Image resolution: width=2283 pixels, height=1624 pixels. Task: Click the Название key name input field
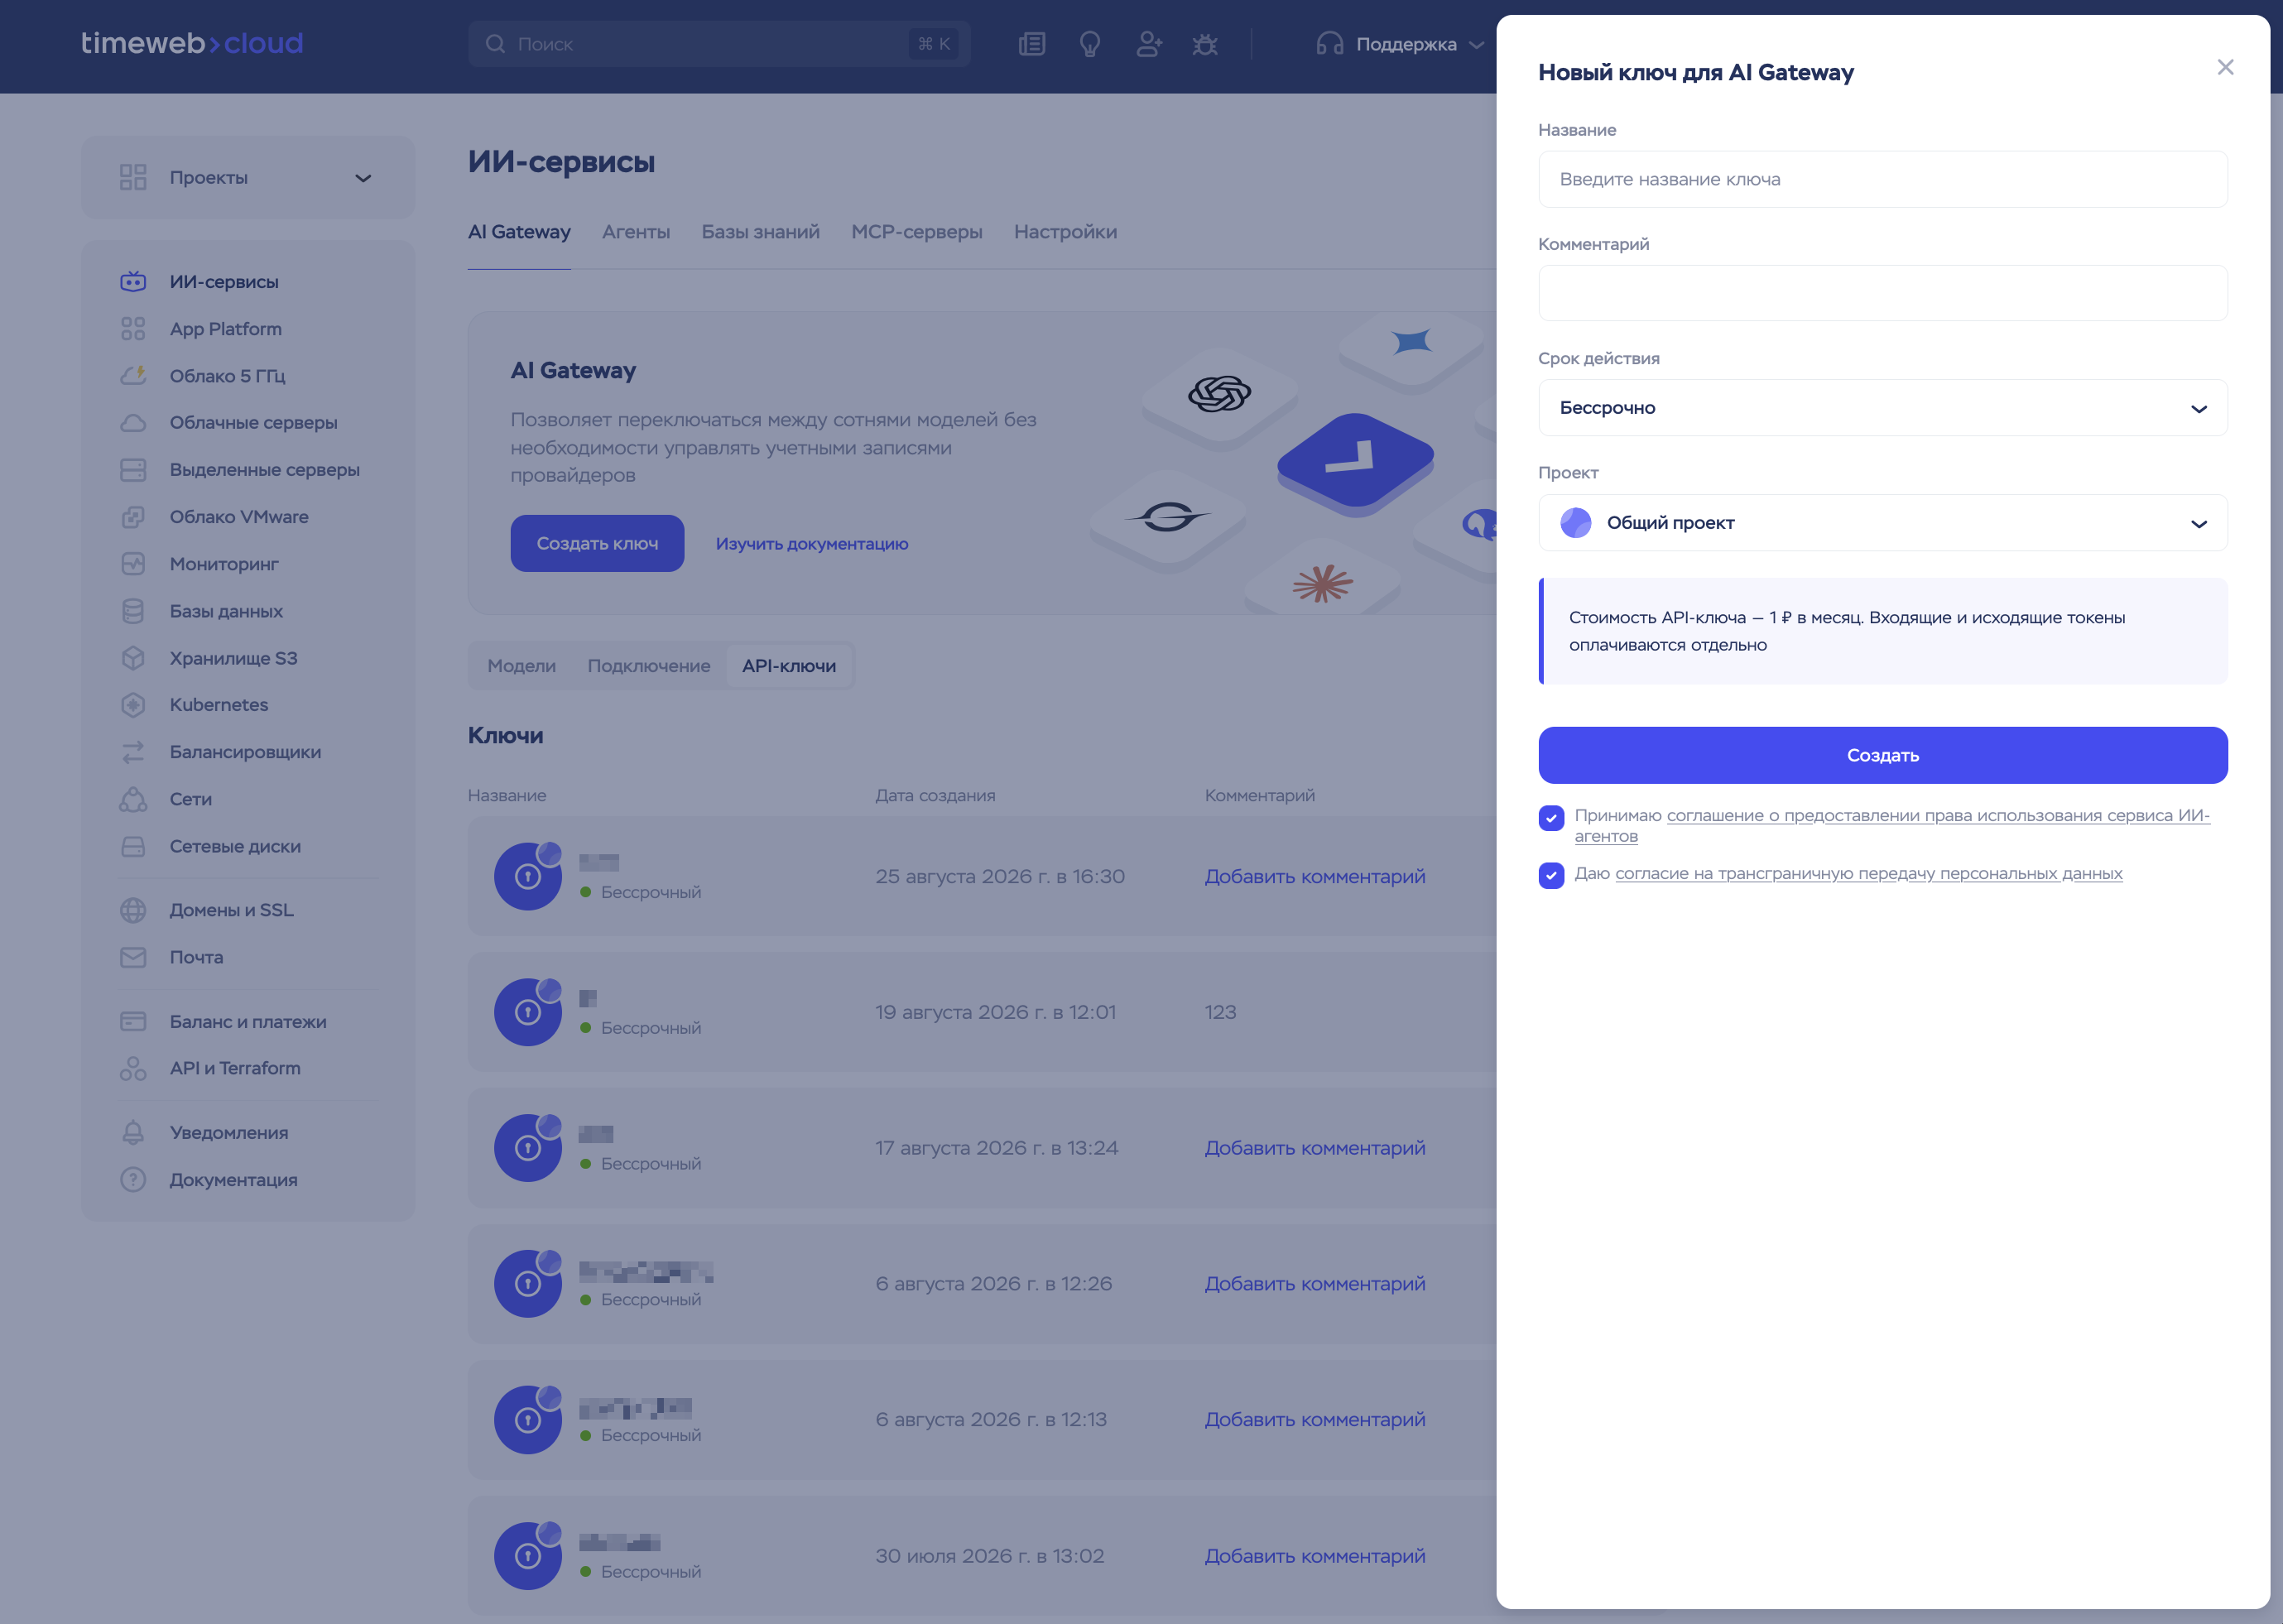click(x=1882, y=180)
